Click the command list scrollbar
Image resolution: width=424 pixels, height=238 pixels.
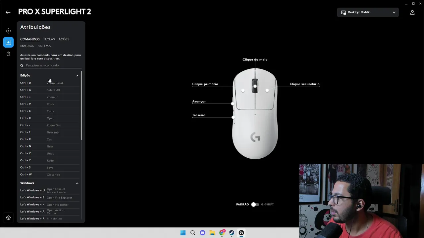pos(81,105)
